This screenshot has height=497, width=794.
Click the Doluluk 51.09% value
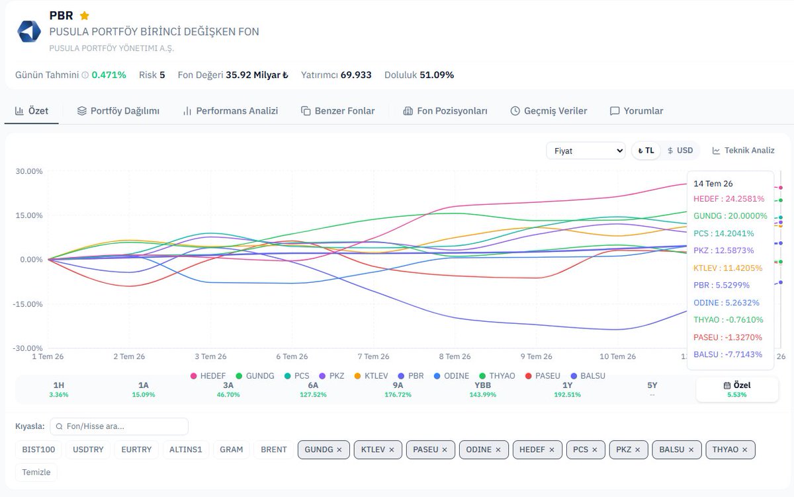(x=436, y=75)
